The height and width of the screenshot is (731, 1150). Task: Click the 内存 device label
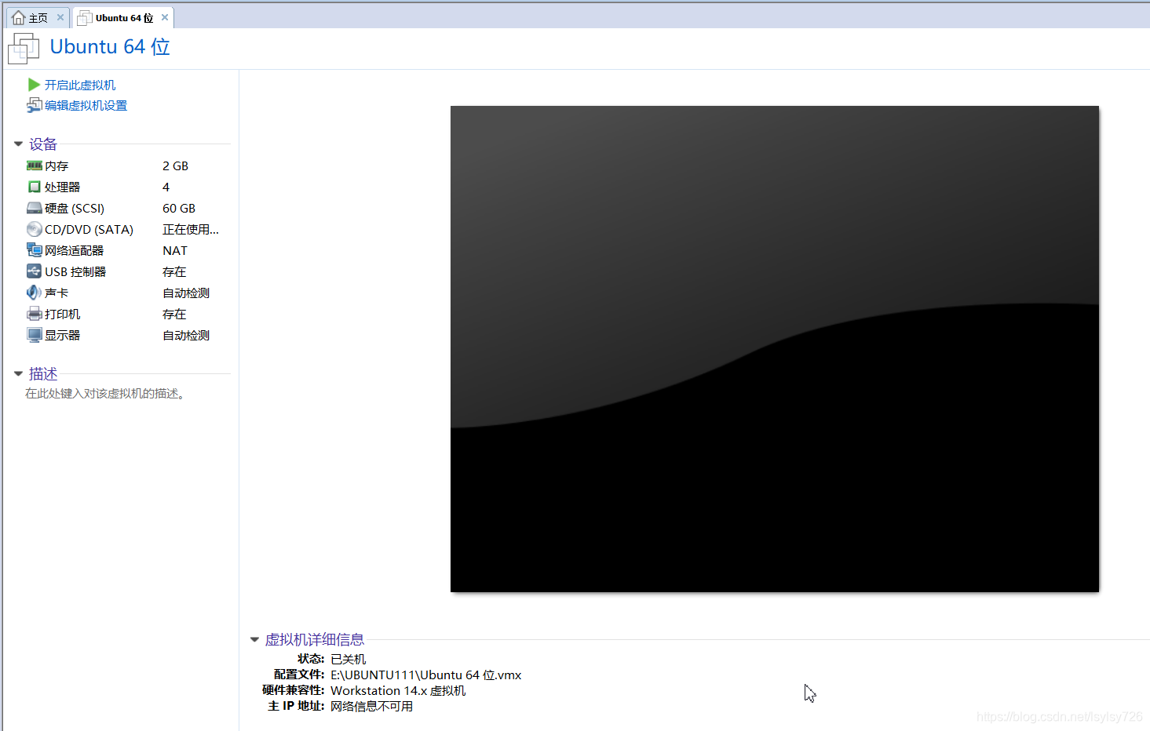click(57, 165)
